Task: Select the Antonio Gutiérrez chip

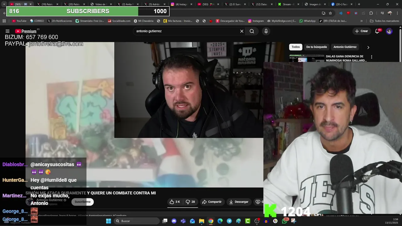Action: point(345,47)
